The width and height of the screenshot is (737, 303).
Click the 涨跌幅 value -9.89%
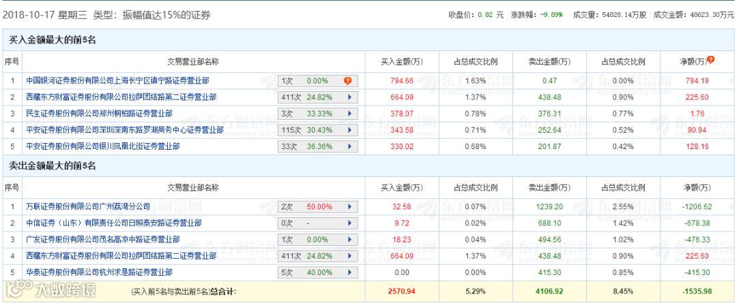click(x=551, y=15)
